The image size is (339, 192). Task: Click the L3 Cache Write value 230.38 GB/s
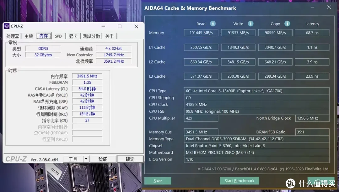tap(238, 76)
